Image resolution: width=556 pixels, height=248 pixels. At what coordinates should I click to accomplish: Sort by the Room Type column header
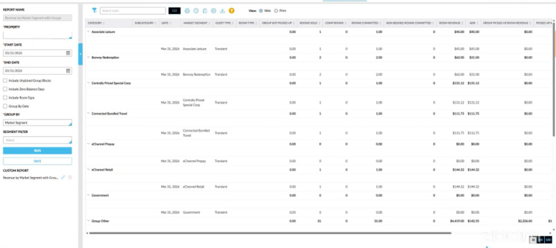point(248,23)
